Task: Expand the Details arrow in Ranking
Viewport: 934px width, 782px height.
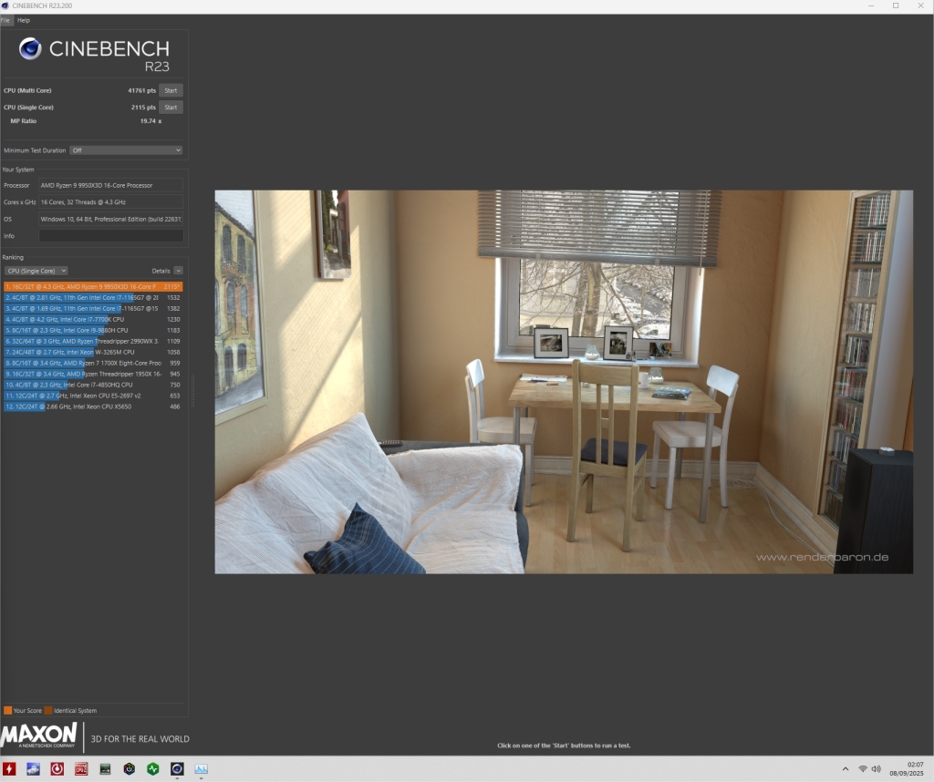Action: (178, 271)
